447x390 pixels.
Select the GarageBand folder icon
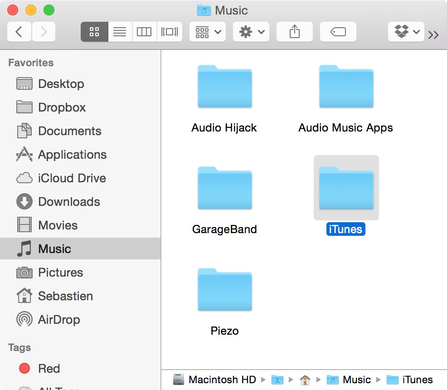225,188
